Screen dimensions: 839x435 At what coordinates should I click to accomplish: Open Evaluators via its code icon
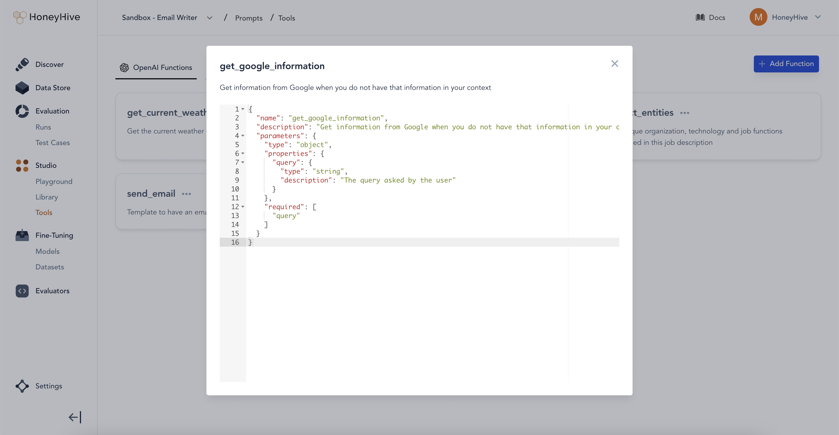[22, 291]
